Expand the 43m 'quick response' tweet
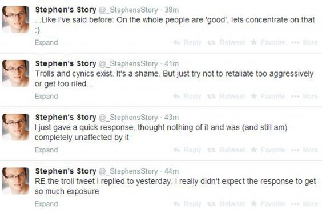The image size is (322, 213). pyautogui.click(x=46, y=150)
